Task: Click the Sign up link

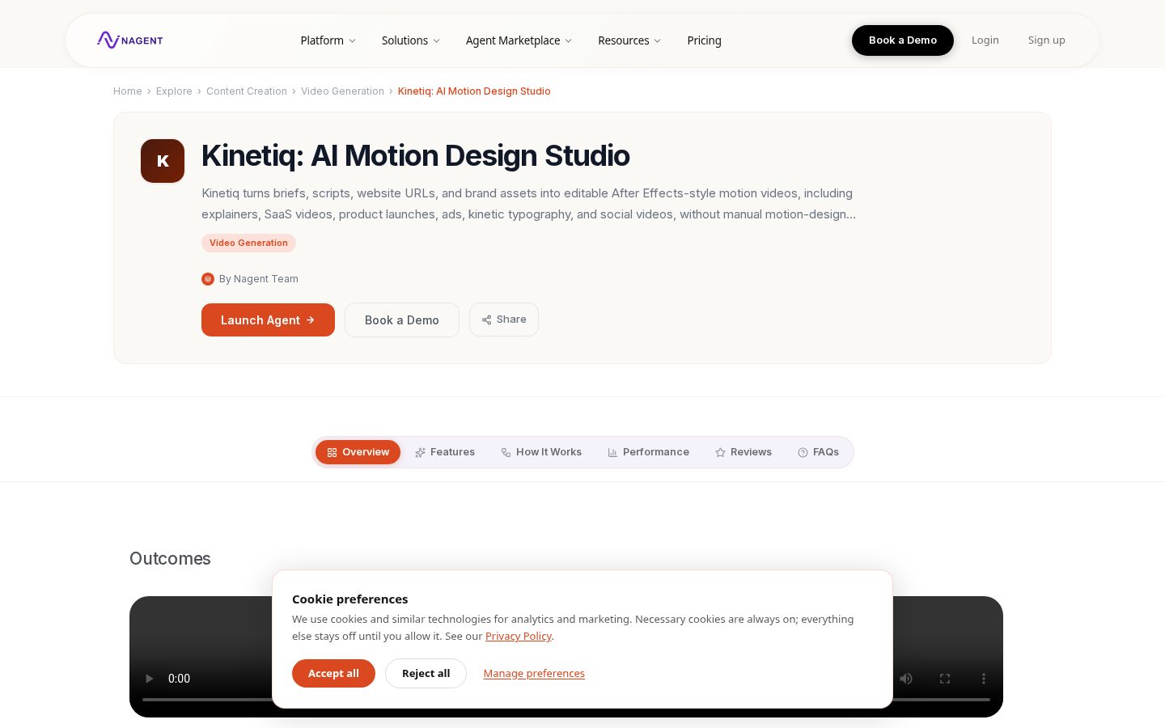Action: point(1046,40)
